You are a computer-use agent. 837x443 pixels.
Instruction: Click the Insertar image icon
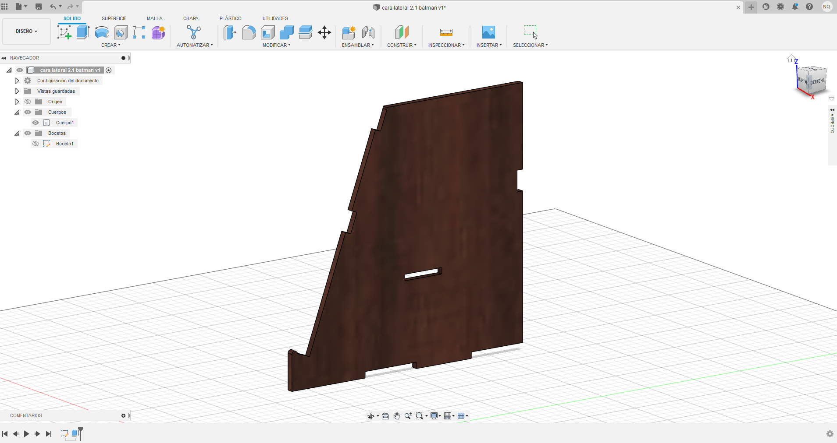click(488, 32)
